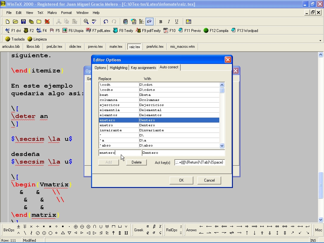
Task: Switch to the articulos.bib document tab
Action: click(11, 47)
